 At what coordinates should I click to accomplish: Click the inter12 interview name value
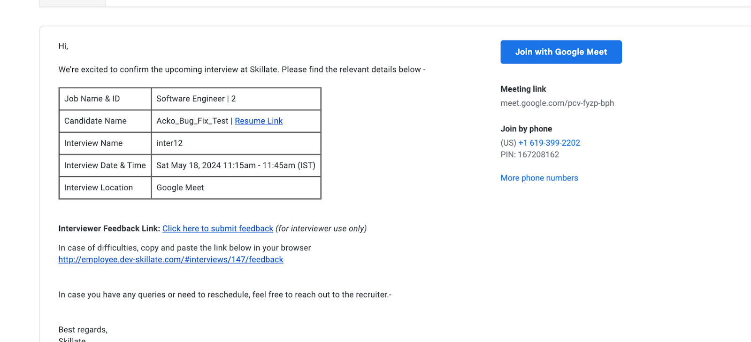pyautogui.click(x=169, y=143)
